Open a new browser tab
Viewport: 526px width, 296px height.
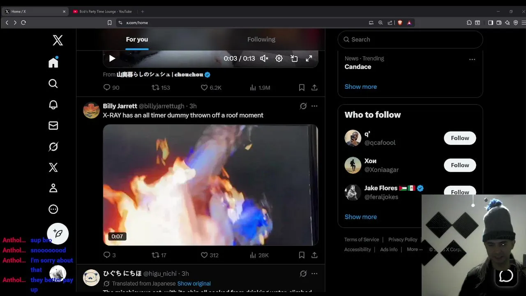point(143,12)
